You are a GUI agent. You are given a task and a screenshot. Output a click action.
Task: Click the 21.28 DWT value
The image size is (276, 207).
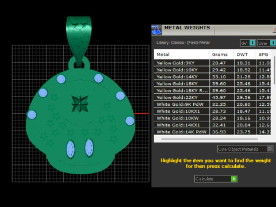[x=243, y=77]
